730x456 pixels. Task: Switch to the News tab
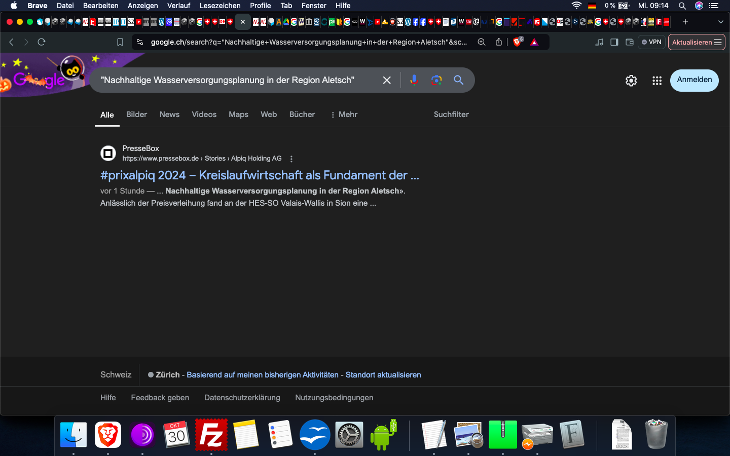point(169,115)
